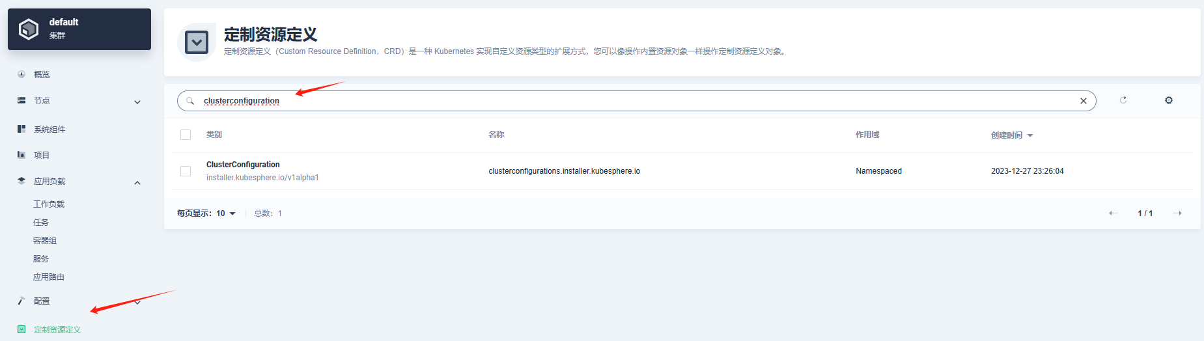Open 系统组件 menu item
The image size is (1204, 341).
point(49,129)
